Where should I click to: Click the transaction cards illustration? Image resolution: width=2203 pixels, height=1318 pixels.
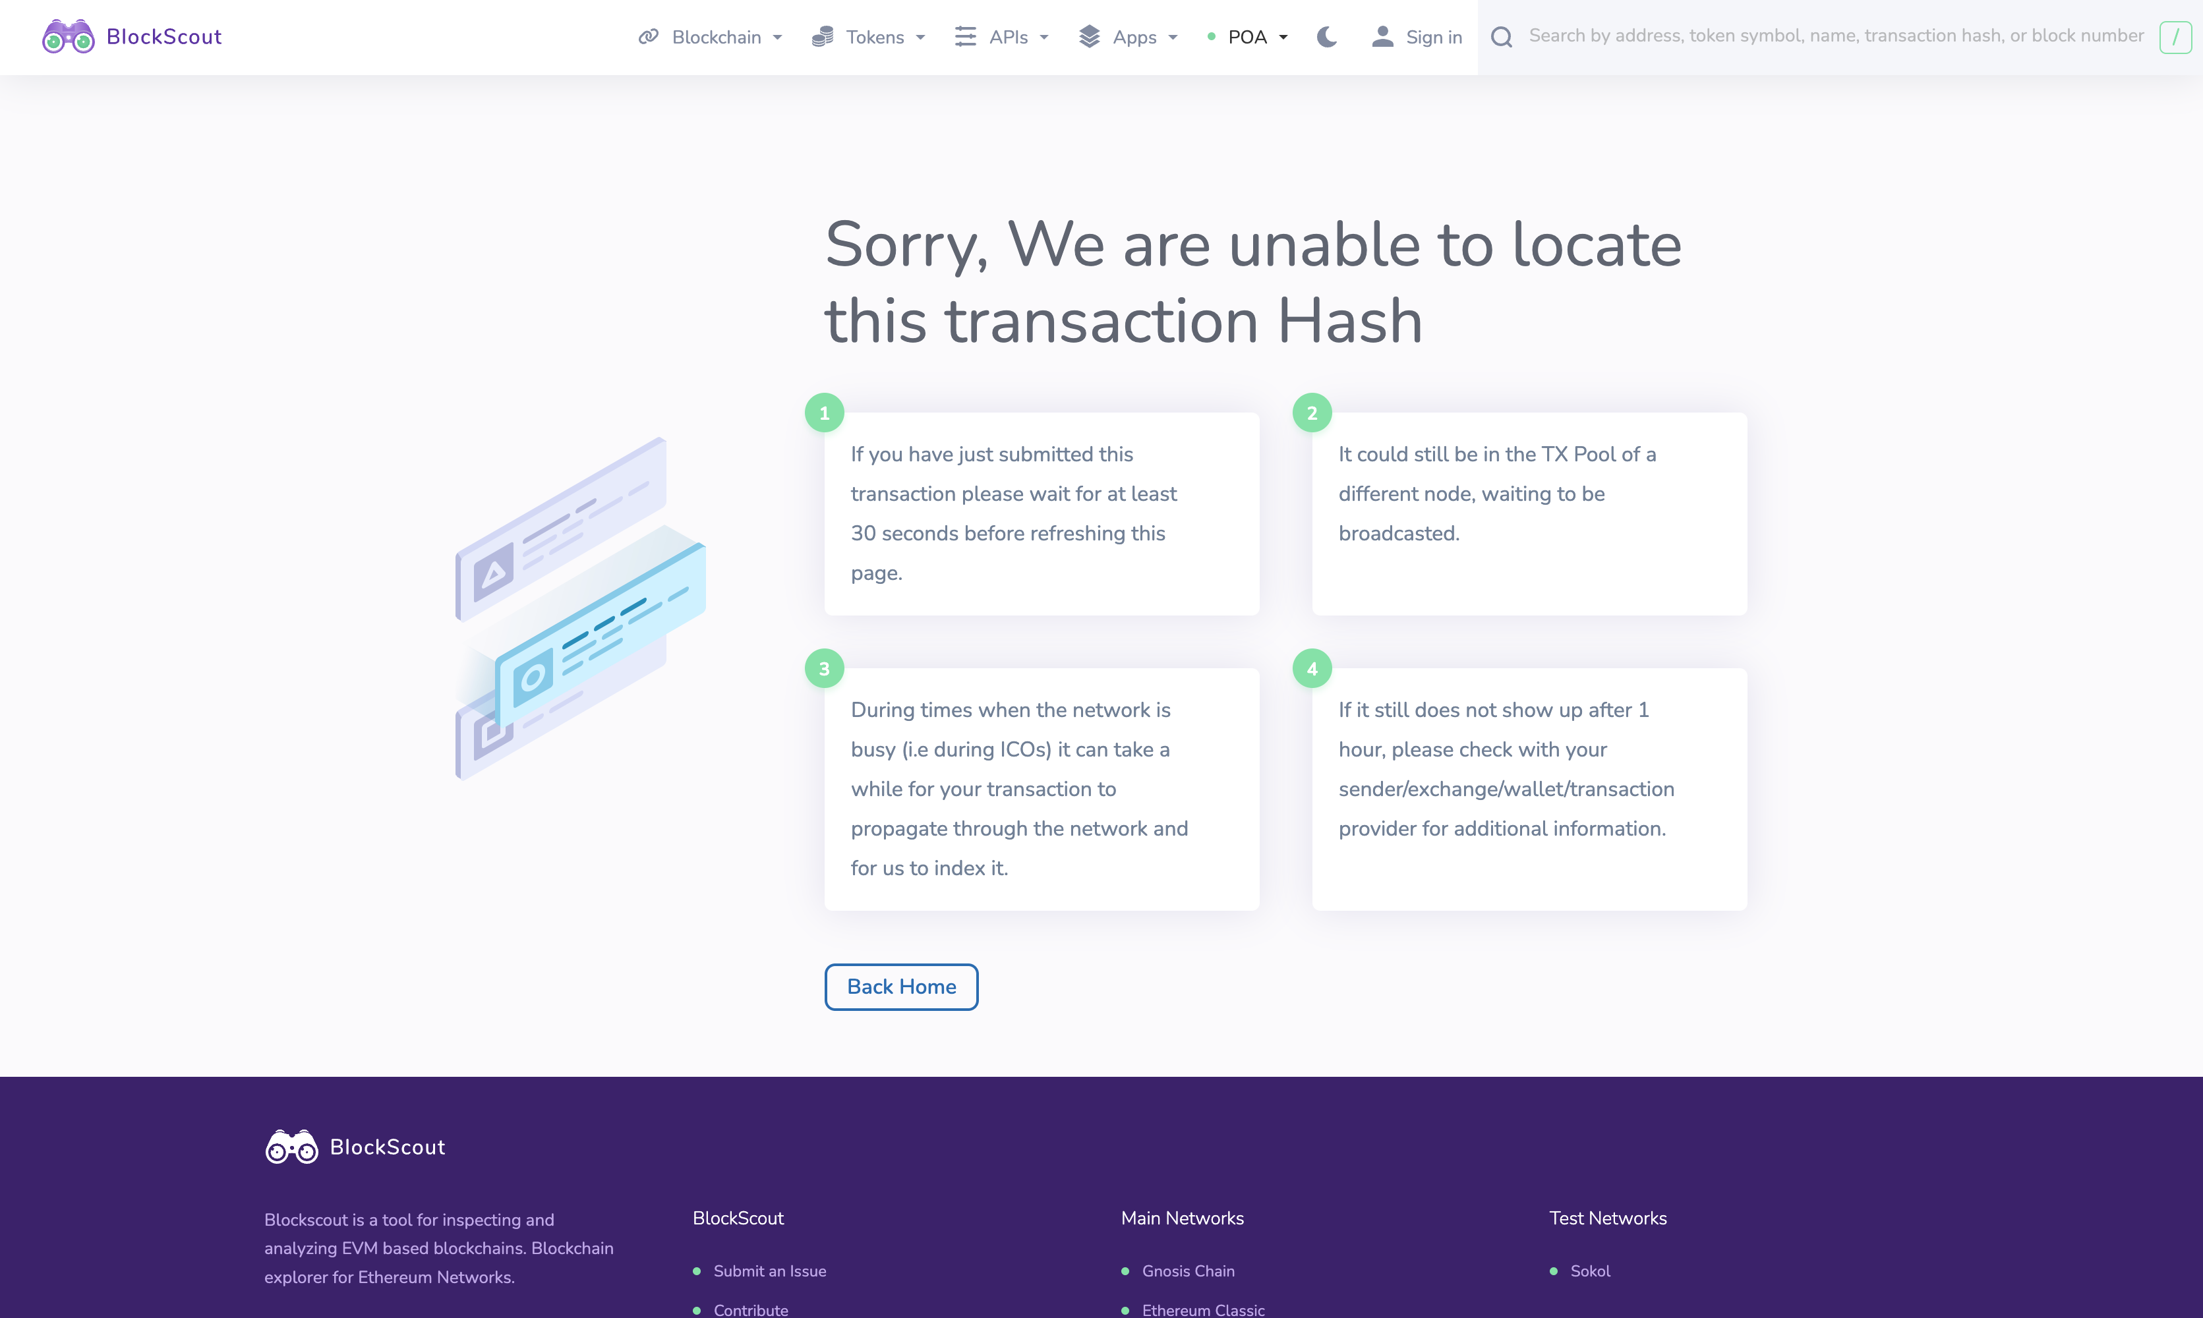click(580, 608)
